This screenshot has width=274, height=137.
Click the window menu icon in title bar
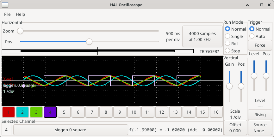pyautogui.click(x=6, y=5)
